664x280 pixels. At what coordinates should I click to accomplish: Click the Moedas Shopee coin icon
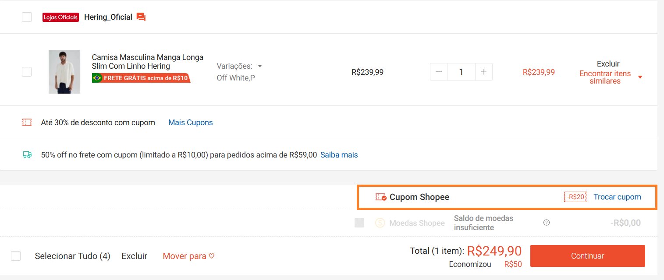(380, 223)
